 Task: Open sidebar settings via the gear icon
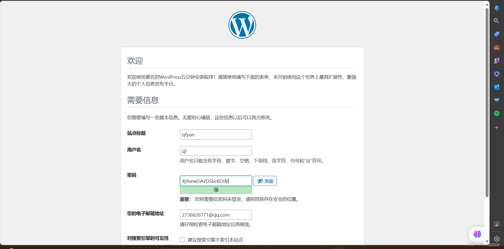tap(496, 238)
